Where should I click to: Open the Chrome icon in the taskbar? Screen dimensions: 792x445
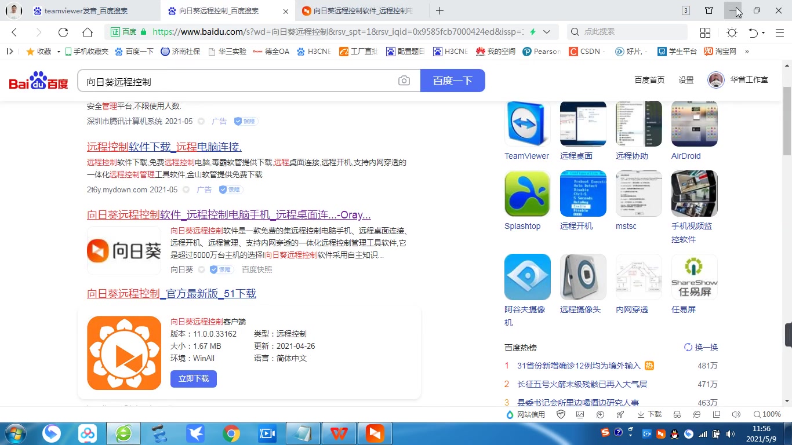[x=231, y=433]
